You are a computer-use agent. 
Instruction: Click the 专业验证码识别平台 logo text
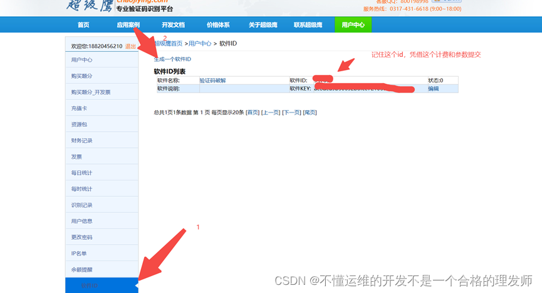click(145, 9)
